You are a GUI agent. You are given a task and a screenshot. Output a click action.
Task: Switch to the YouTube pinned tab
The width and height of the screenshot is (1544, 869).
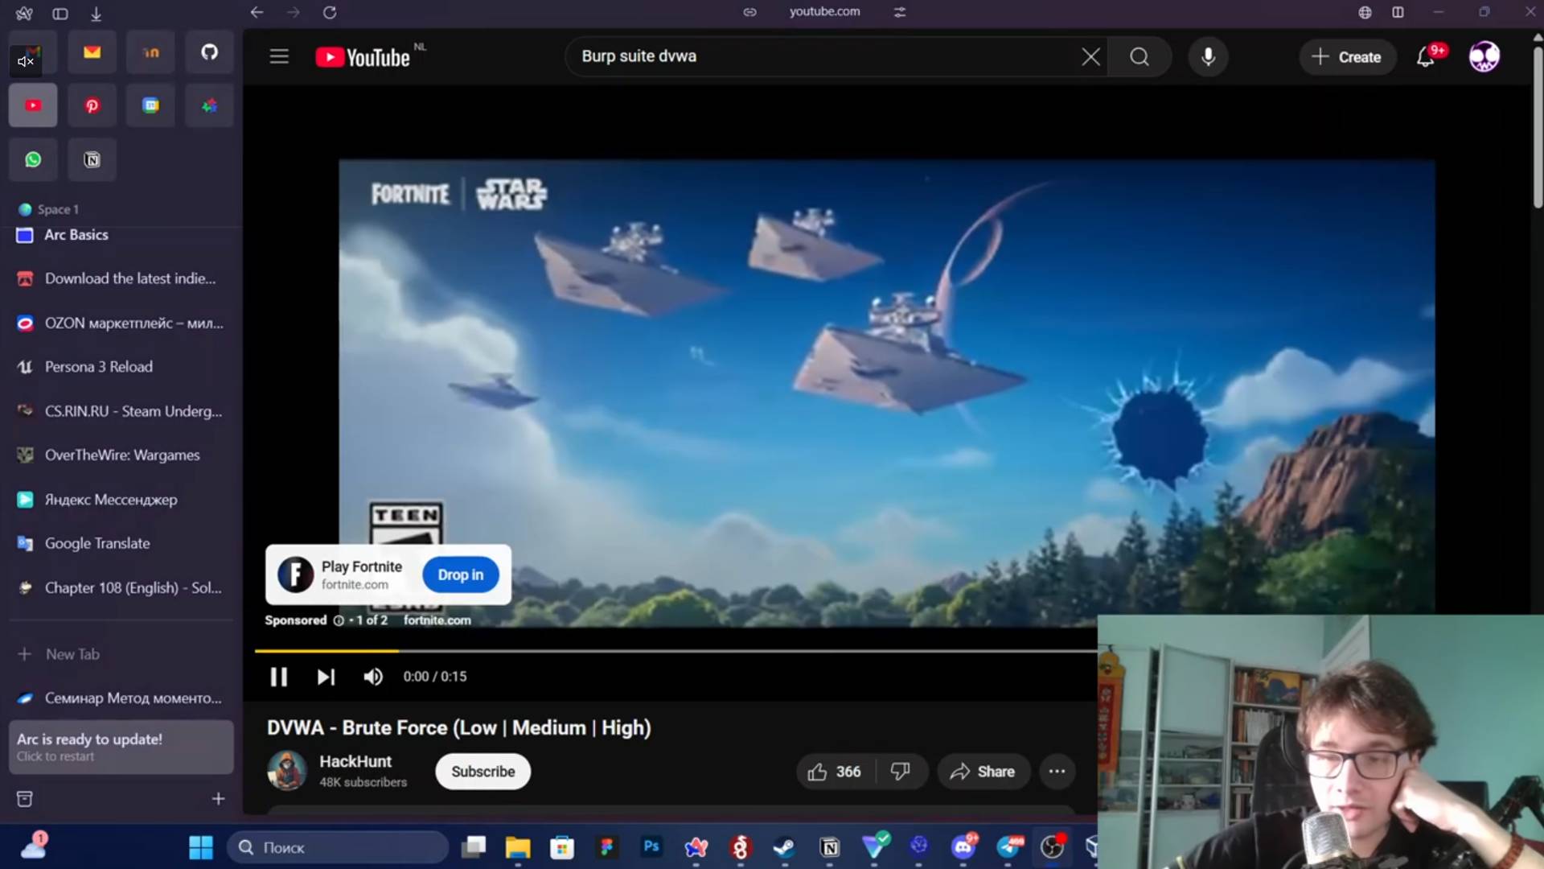click(x=33, y=105)
